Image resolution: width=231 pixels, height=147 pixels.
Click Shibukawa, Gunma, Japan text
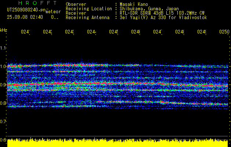(x=149, y=9)
